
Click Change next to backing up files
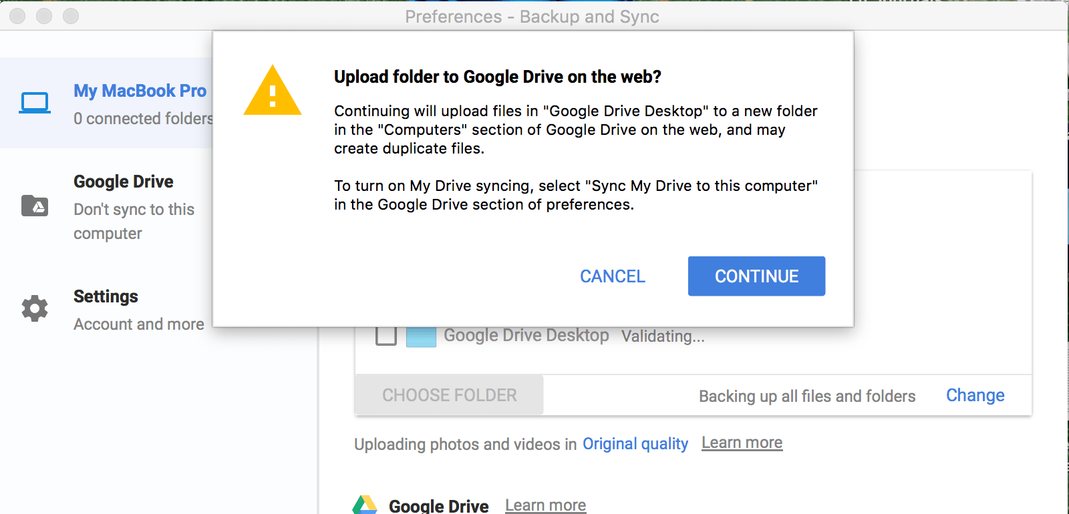click(x=975, y=395)
